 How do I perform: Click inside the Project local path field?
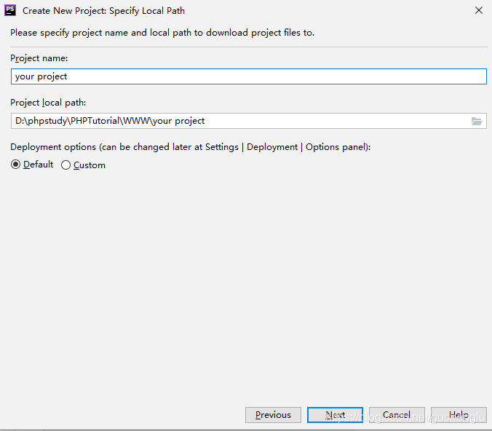[240, 121]
